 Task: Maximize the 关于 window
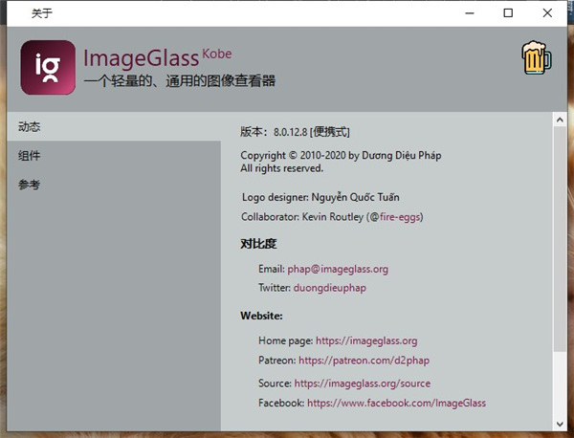click(508, 13)
